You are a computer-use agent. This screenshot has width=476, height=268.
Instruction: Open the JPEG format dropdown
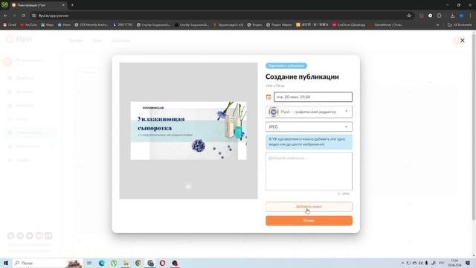pos(309,127)
